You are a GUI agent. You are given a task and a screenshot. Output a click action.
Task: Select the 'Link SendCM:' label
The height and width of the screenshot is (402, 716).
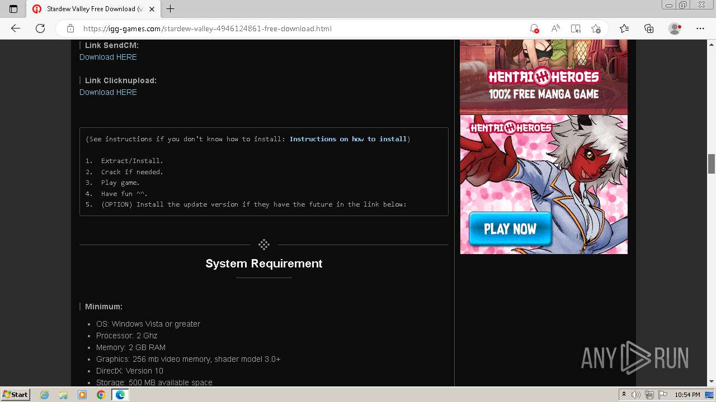[112, 45]
